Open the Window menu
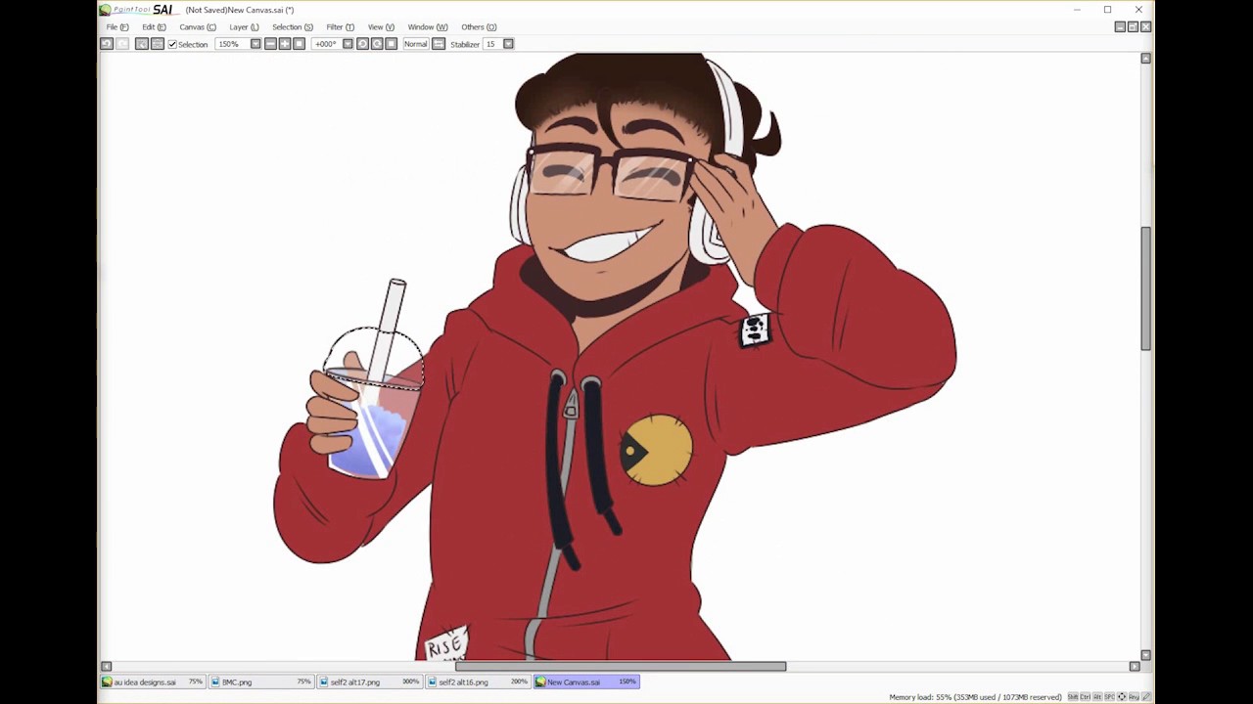This screenshot has width=1253, height=704. point(427,27)
